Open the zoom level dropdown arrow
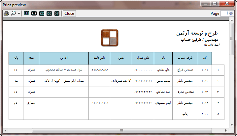 click(x=19, y=14)
